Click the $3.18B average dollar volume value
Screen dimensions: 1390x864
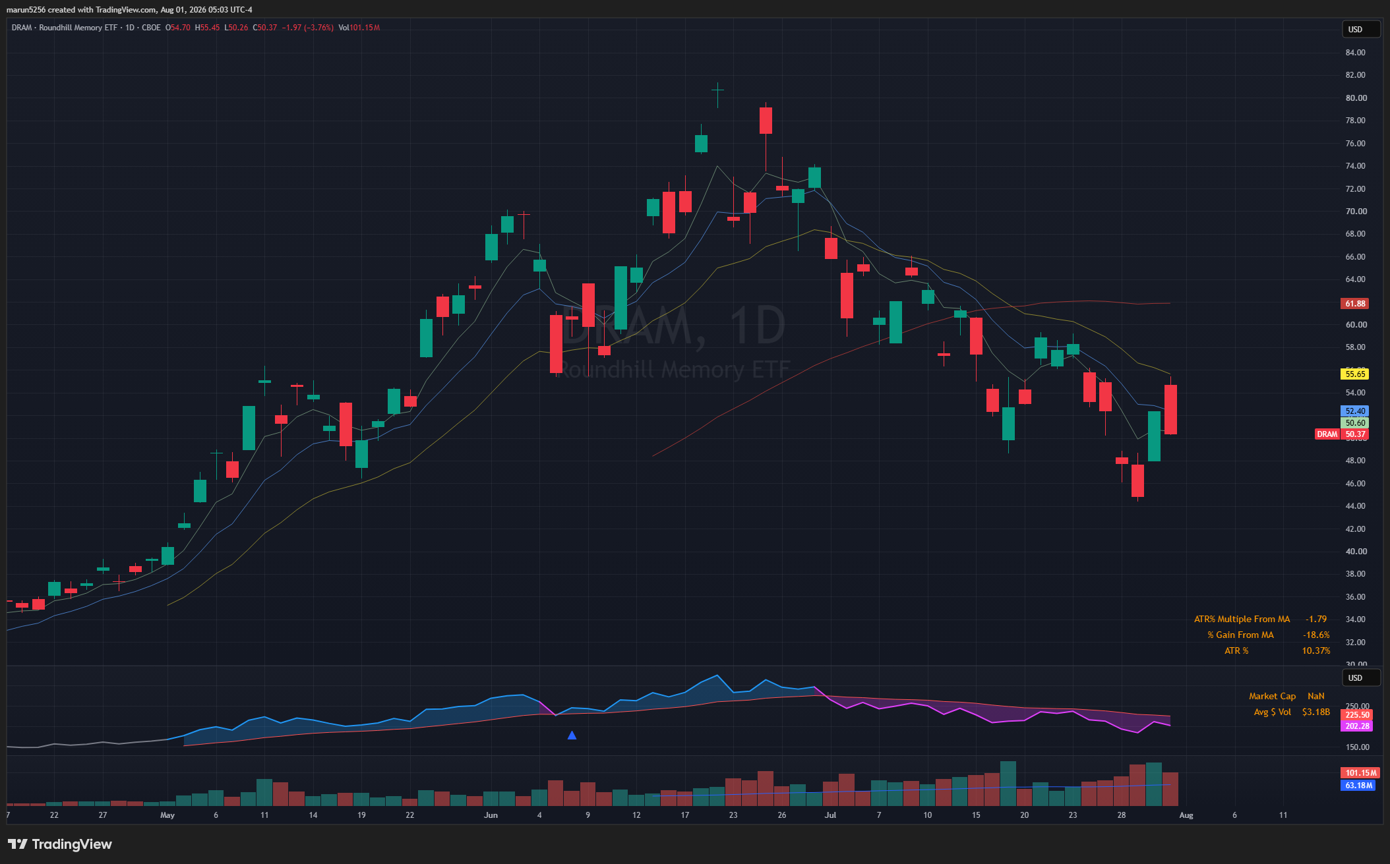1316,712
